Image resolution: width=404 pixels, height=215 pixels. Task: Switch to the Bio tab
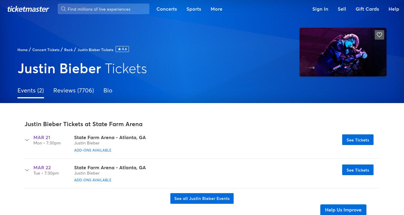click(108, 90)
